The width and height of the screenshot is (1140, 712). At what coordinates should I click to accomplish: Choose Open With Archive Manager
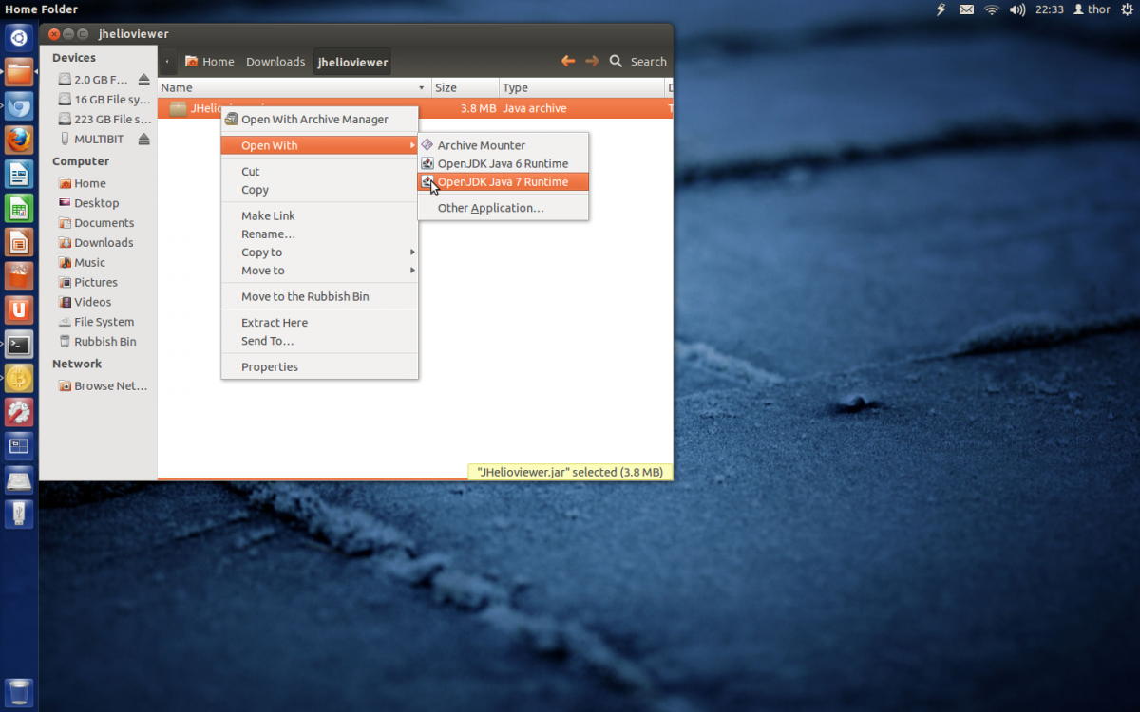coord(319,120)
